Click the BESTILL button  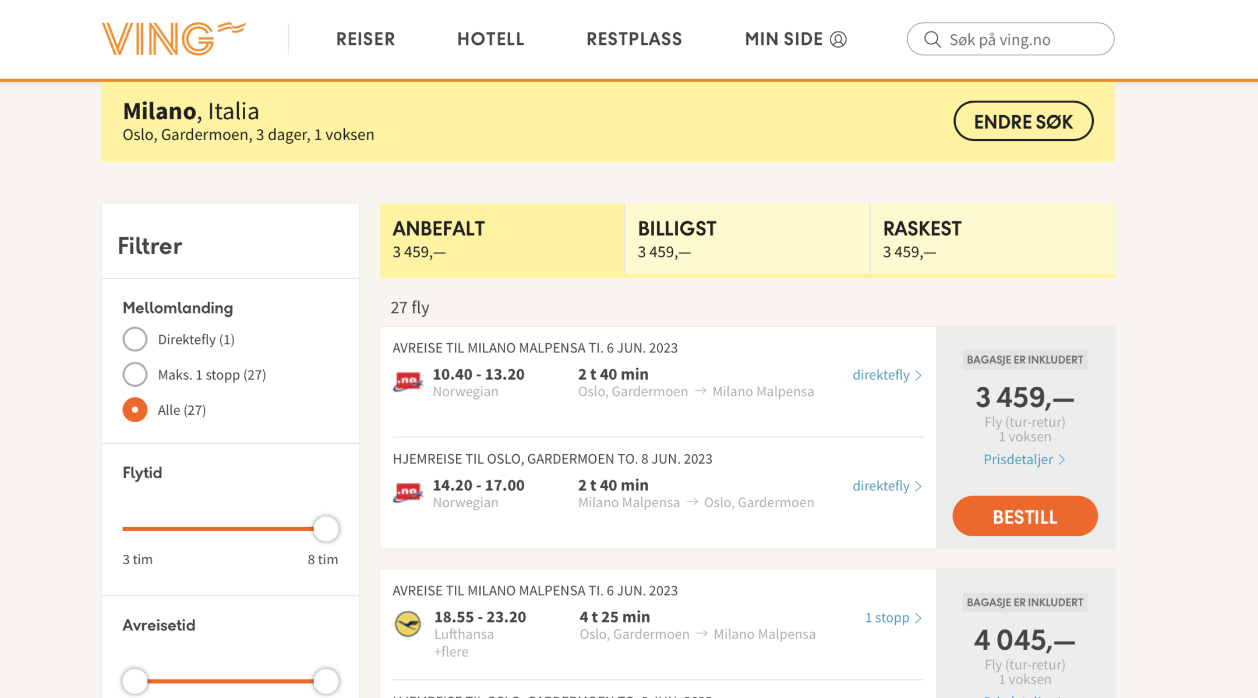click(x=1024, y=516)
